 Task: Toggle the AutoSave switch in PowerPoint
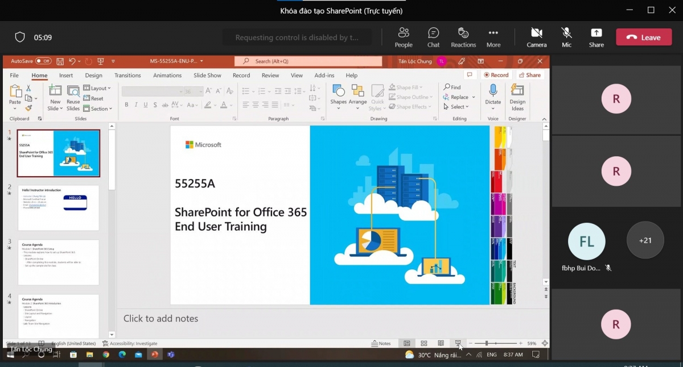tap(43, 61)
